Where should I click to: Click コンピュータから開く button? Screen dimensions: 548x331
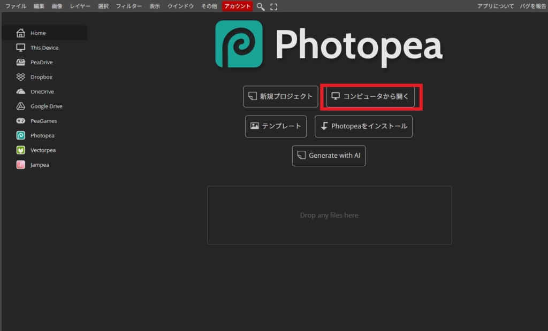click(x=370, y=97)
